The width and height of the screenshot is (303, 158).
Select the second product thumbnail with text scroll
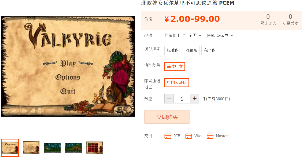[x=31, y=148]
